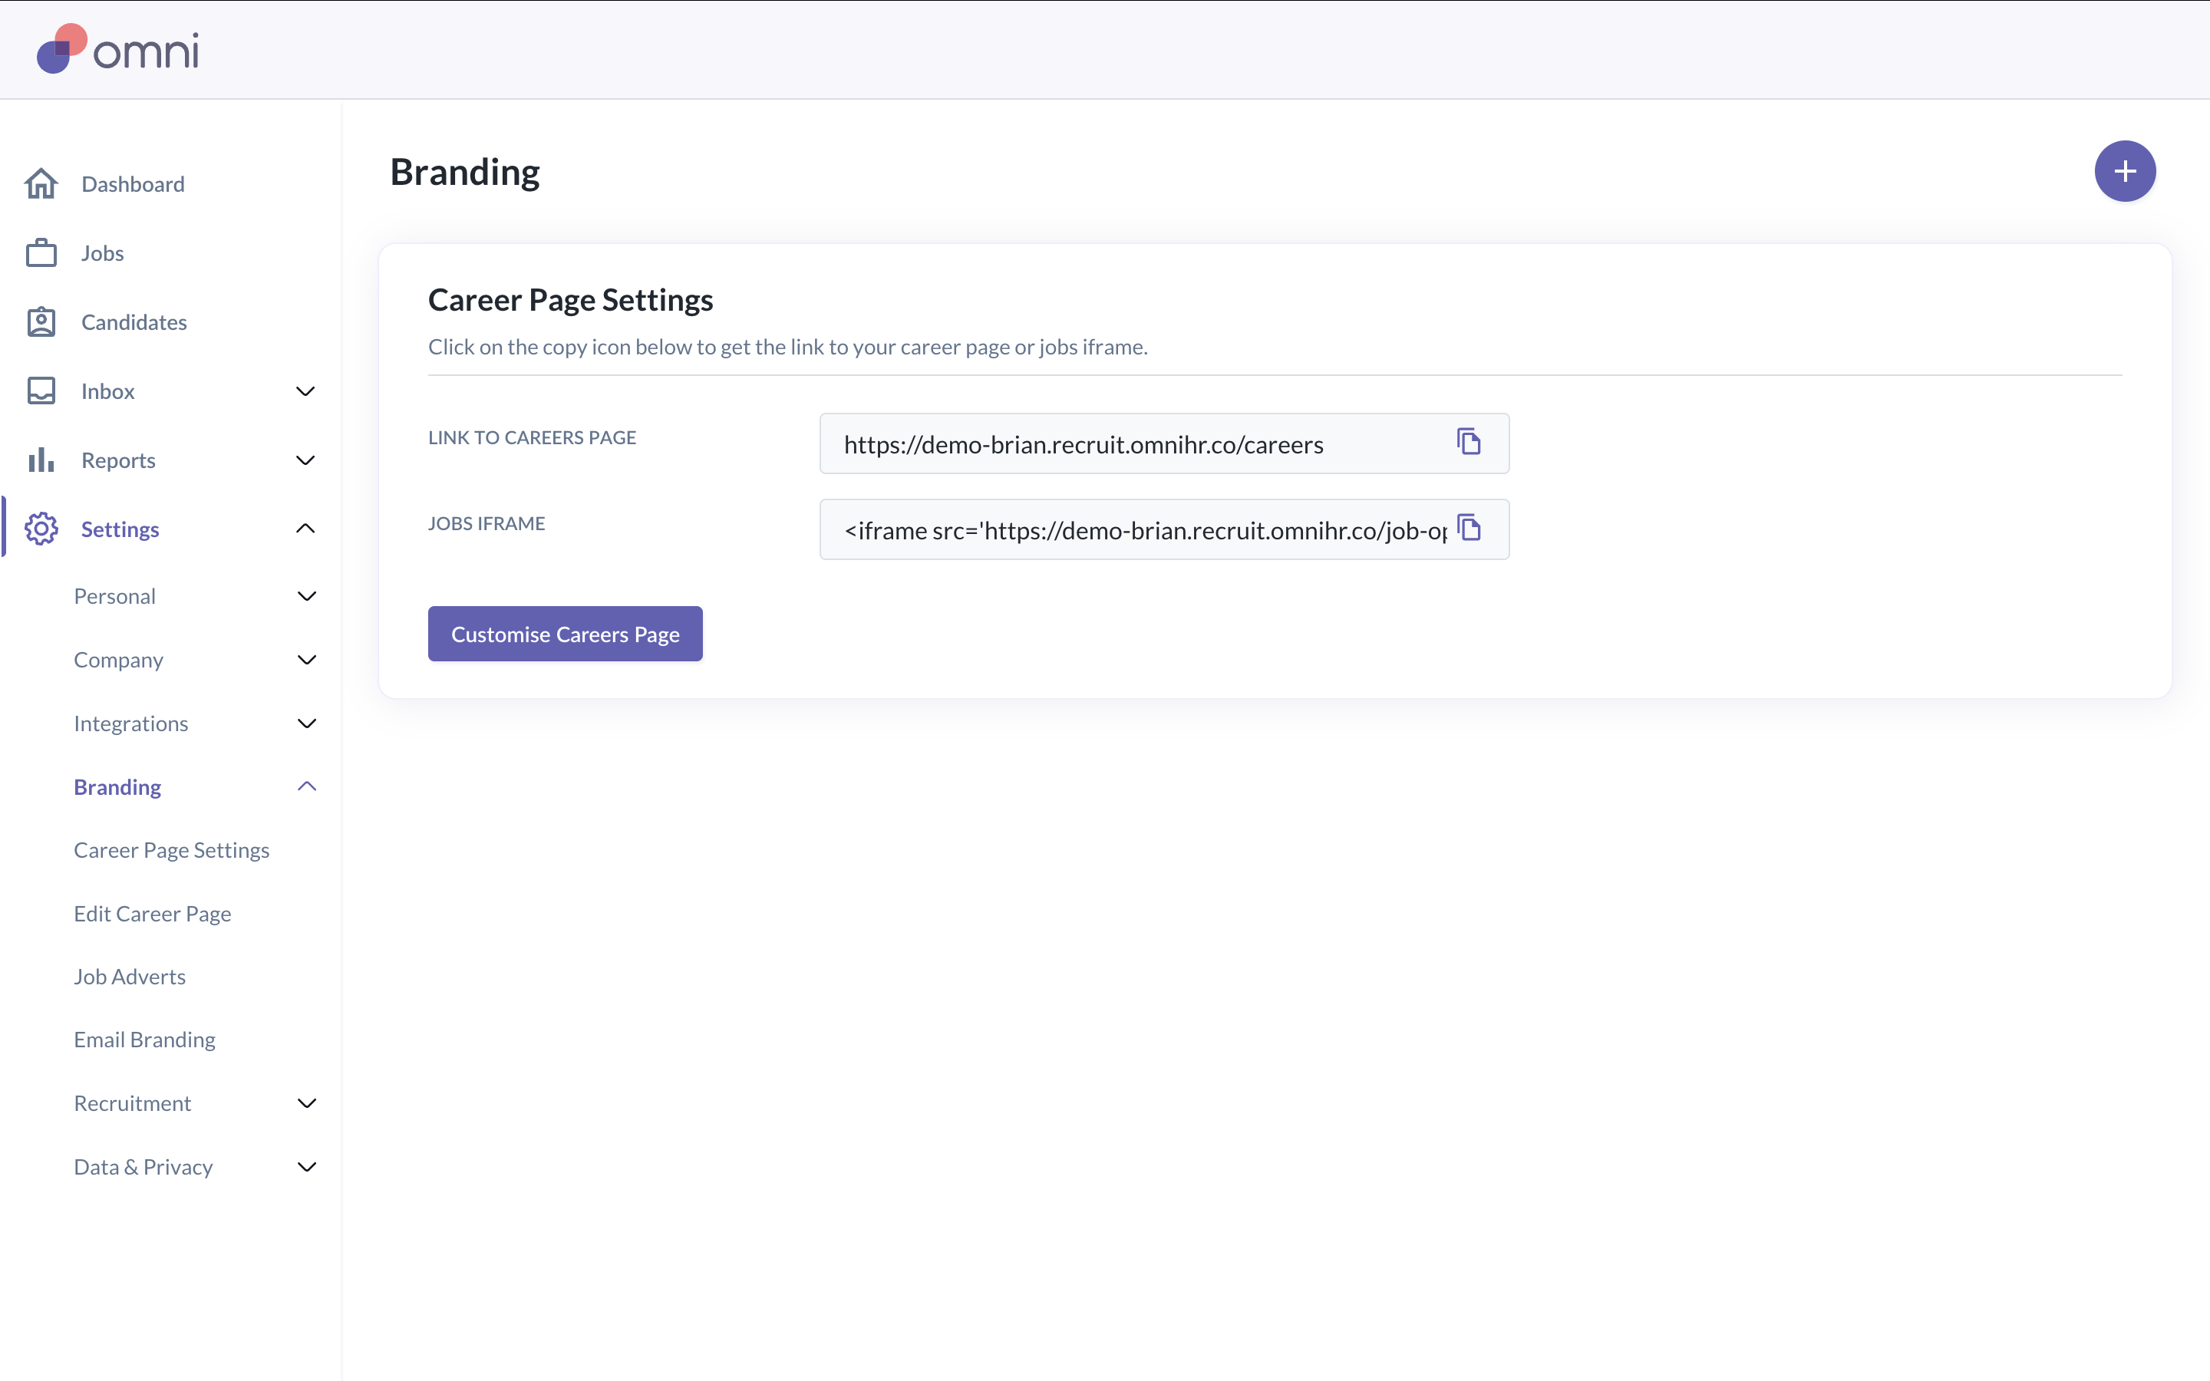Click the Dashboard home icon
Viewport: 2210px width, 1381px height.
[x=41, y=183]
